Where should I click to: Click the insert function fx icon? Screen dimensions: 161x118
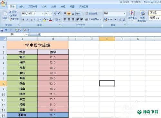[x=39, y=34]
